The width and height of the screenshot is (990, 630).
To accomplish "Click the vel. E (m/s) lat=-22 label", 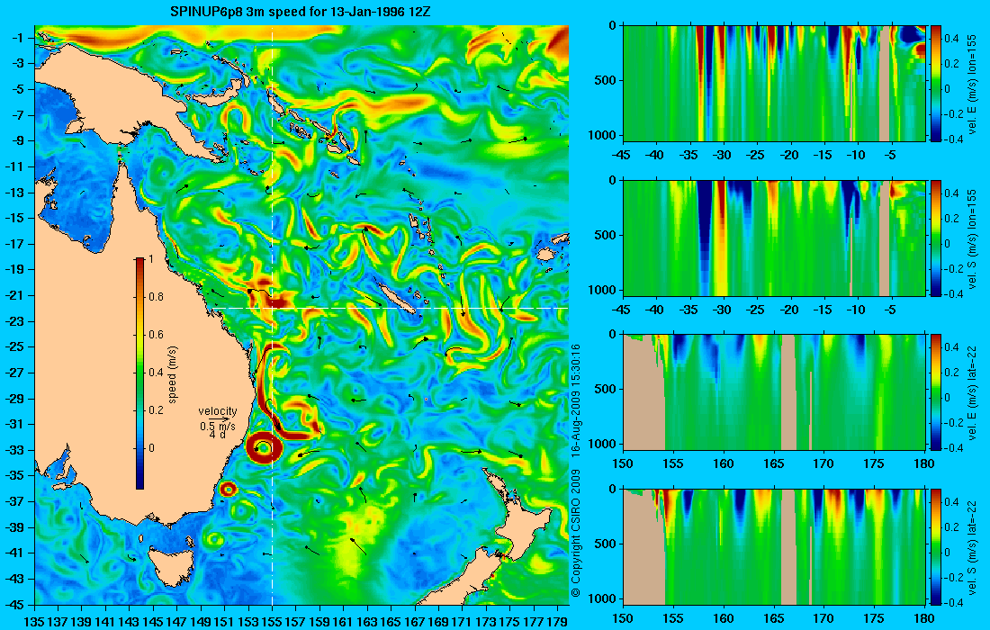I will click(x=972, y=392).
